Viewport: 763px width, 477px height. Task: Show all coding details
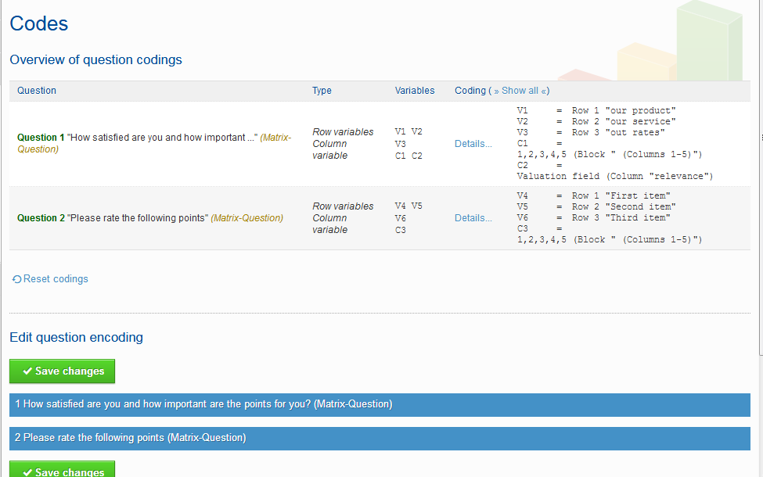tap(520, 91)
